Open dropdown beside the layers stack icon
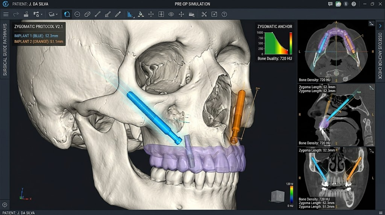The width and height of the screenshot is (385, 215). click(x=56, y=14)
